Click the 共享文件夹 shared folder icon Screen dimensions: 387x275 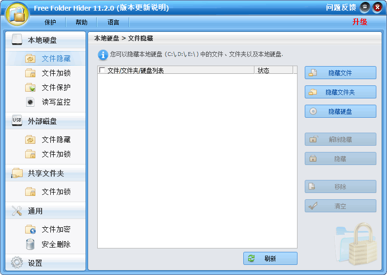[x=17, y=173]
